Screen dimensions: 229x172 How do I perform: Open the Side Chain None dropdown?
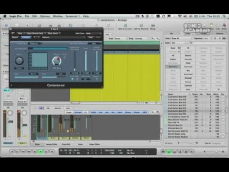[x=93, y=33]
